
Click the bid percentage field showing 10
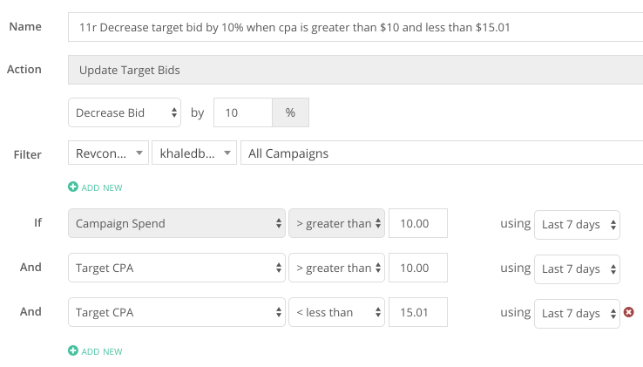tap(243, 112)
